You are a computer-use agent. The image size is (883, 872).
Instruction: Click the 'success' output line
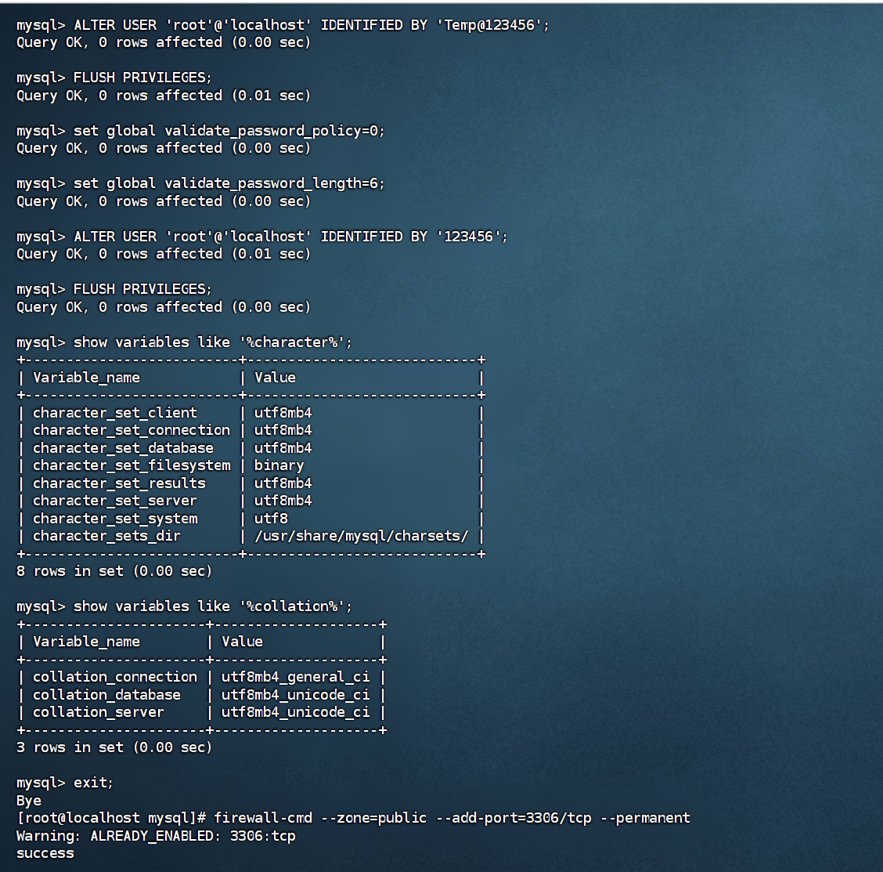[45, 853]
